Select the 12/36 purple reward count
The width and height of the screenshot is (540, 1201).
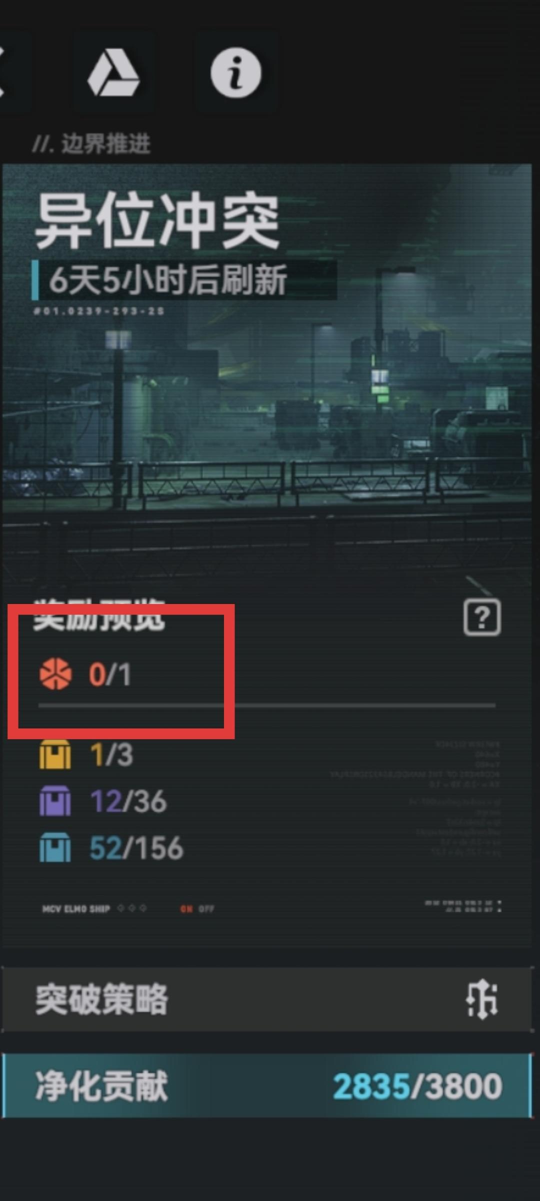click(128, 801)
